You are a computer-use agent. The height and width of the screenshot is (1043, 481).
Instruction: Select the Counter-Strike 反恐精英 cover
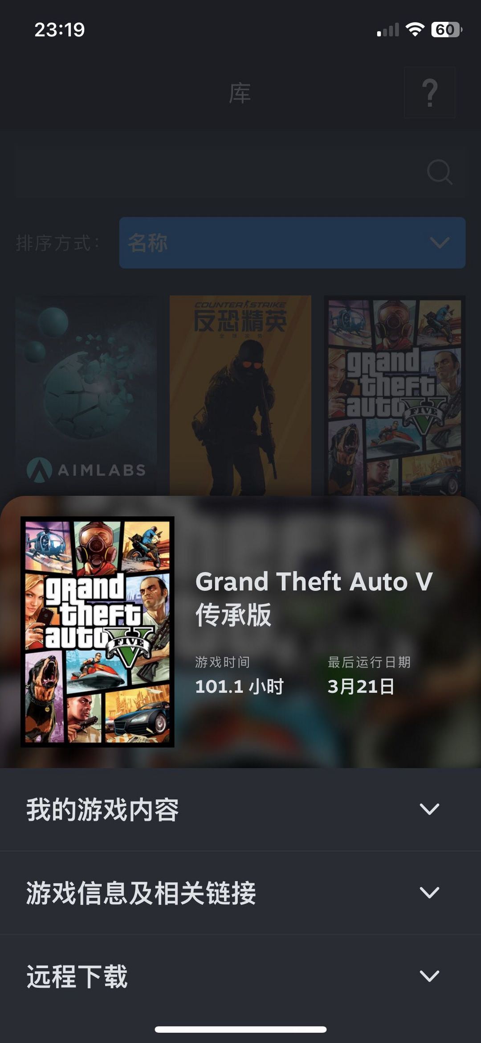[240, 395]
